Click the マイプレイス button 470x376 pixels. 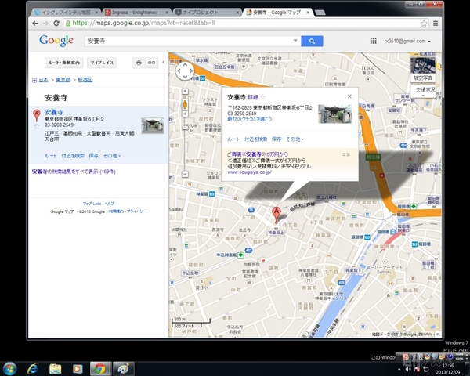pyautogui.click(x=102, y=63)
